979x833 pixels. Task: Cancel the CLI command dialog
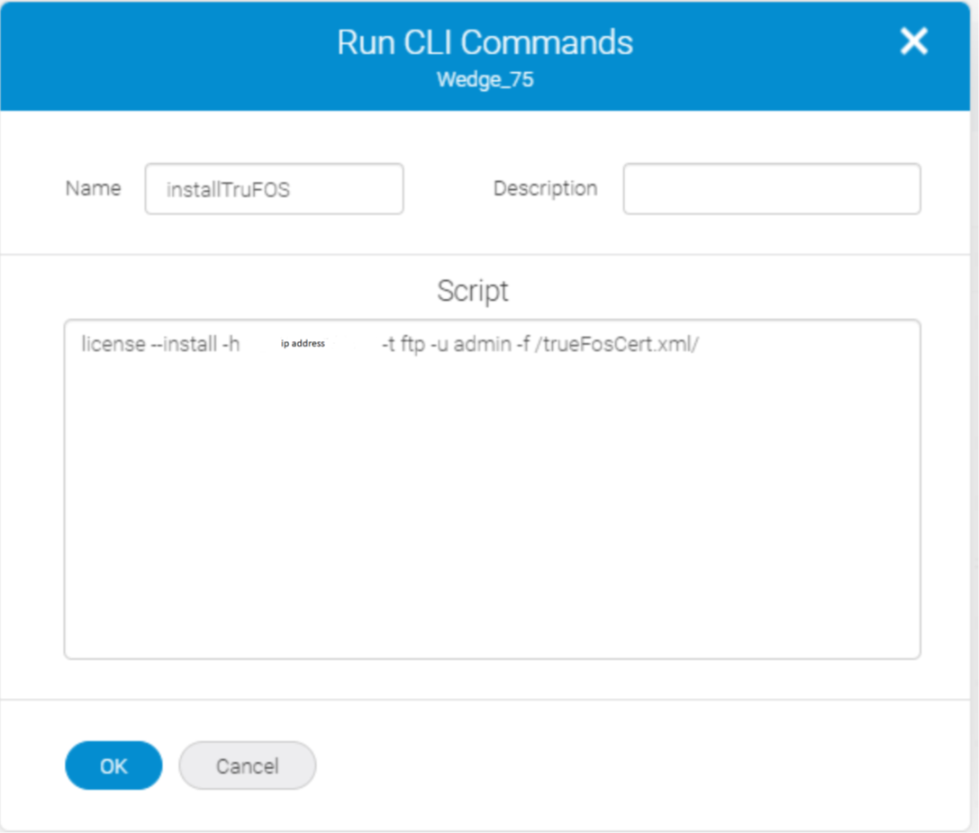point(247,765)
